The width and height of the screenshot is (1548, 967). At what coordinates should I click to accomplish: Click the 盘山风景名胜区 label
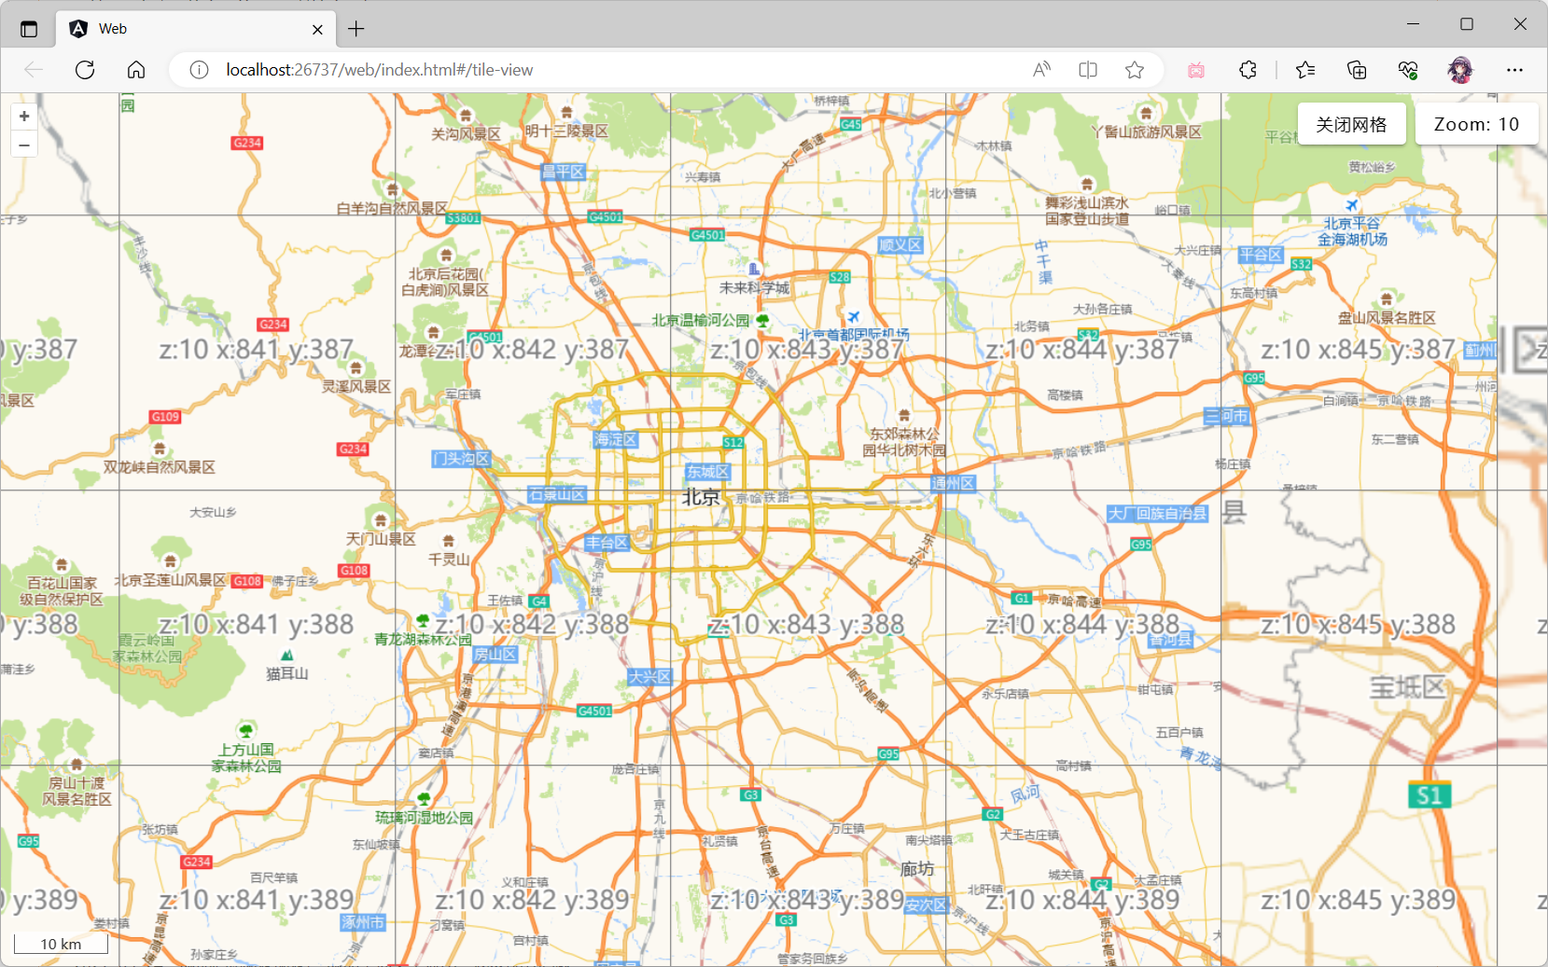1387,318
